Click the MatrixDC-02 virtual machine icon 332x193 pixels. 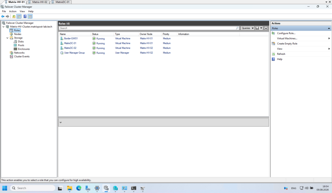pos(62,48)
